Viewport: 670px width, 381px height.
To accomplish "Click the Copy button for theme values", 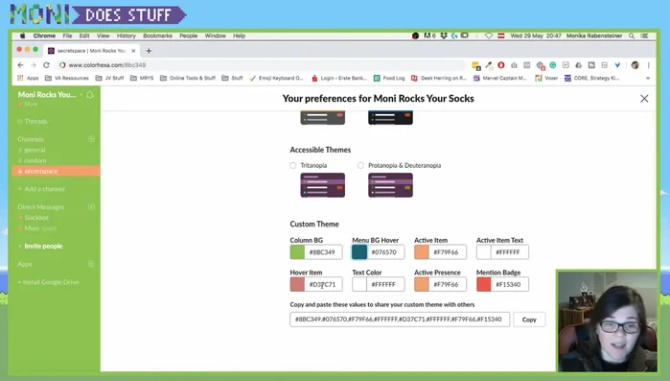I will pyautogui.click(x=529, y=320).
